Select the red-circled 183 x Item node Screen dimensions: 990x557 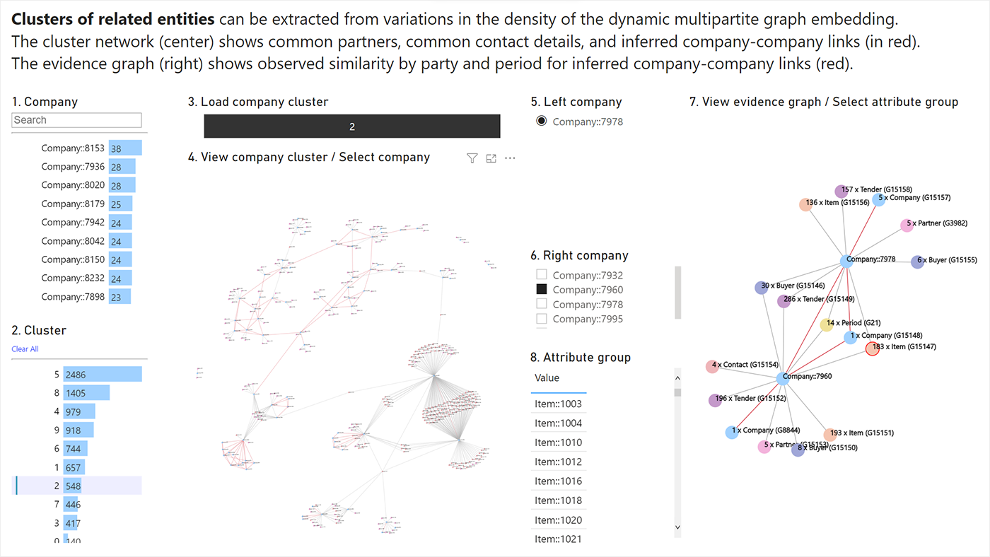pyautogui.click(x=873, y=348)
